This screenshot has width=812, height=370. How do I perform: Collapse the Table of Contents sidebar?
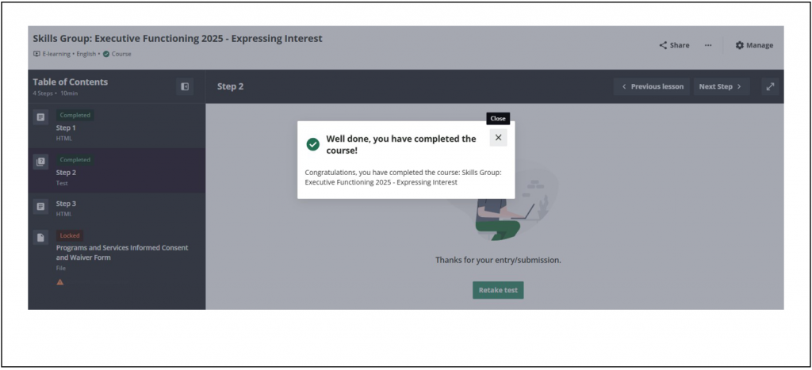pos(185,86)
